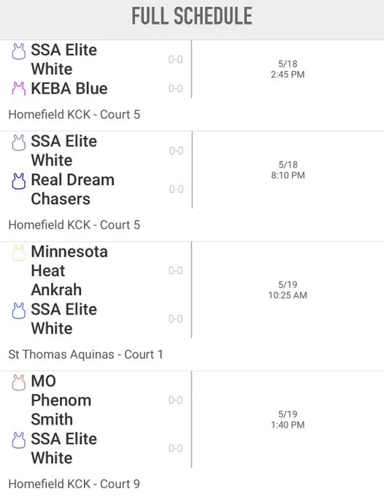Screen dimensions: 384x497
Task: Select the 5/19 1:40 PM game time
Action: pos(288,420)
